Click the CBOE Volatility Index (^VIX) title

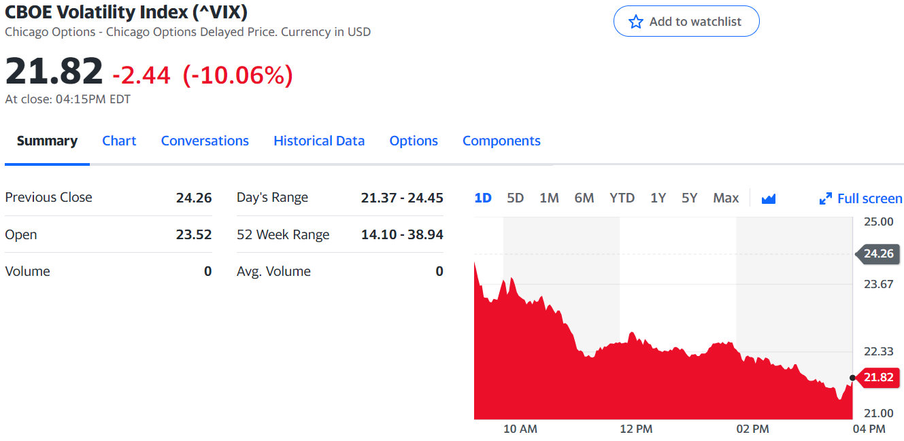point(127,12)
